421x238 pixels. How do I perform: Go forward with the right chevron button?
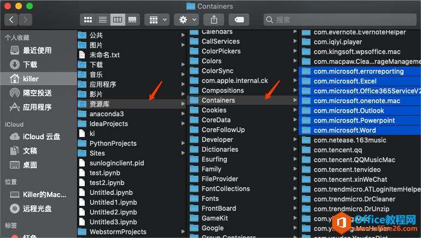(x=25, y=20)
